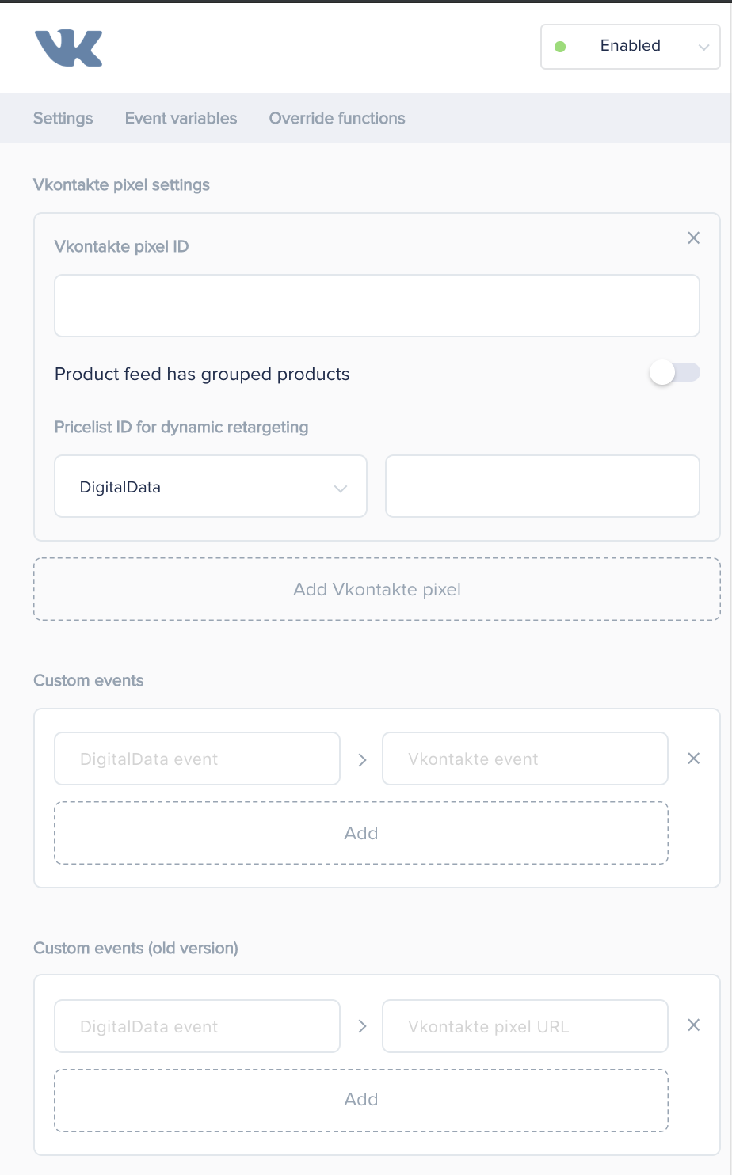The width and height of the screenshot is (732, 1175).
Task: Add a new Custom events row
Action: tap(361, 833)
